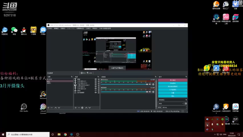
Task: Show the hidden APEX game capture source
Action: tap(96, 90)
